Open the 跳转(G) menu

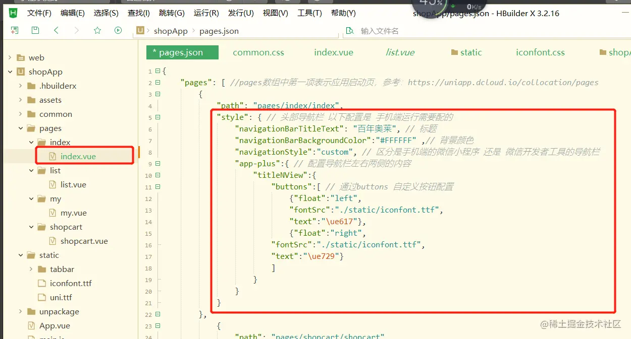click(172, 13)
